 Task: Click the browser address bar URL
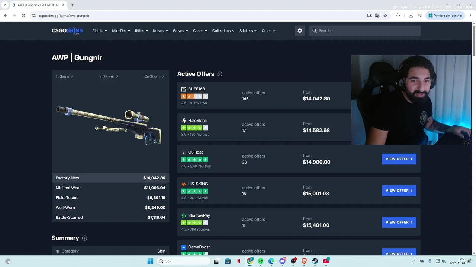pyautogui.click(x=64, y=16)
